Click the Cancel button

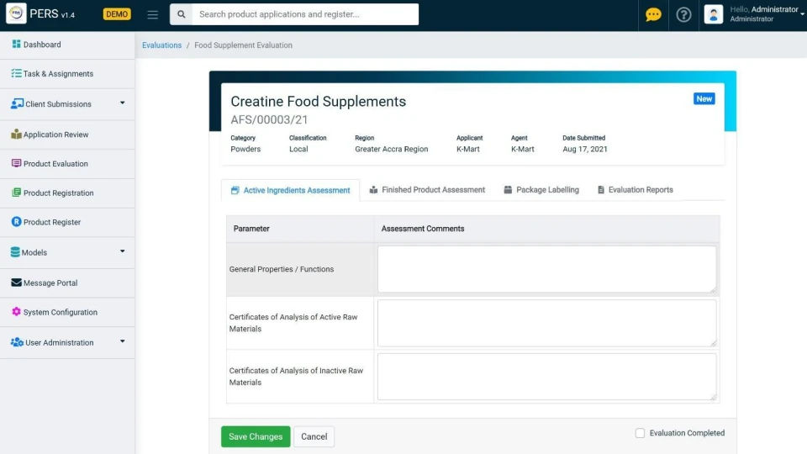(314, 436)
